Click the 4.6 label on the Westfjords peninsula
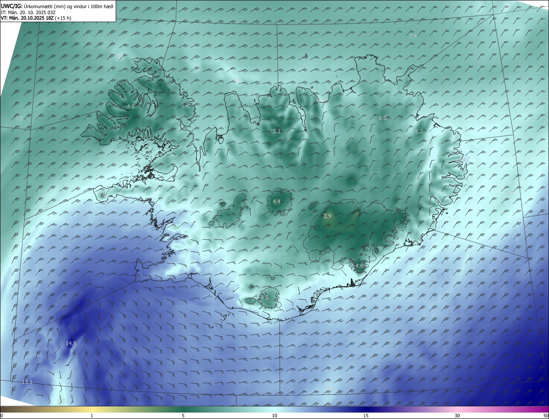 pos(131,106)
